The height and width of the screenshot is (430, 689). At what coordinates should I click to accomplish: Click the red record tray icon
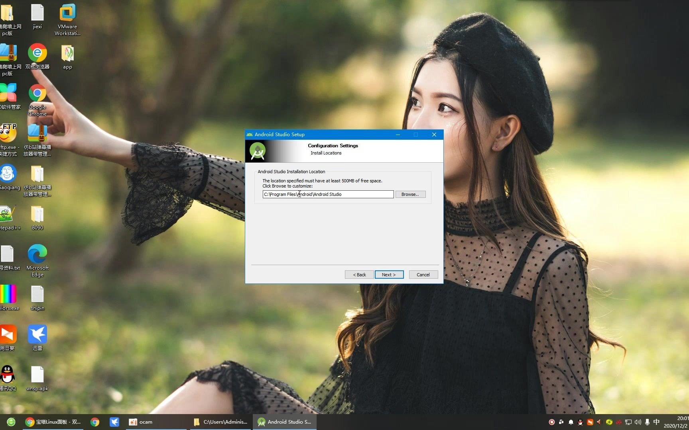click(x=552, y=422)
